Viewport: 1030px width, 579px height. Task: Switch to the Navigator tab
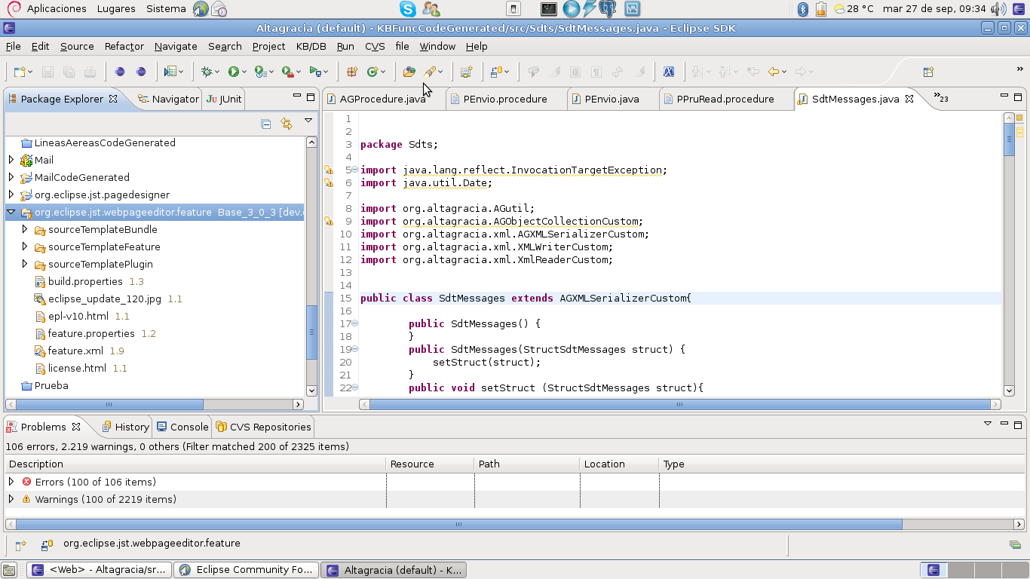[x=168, y=99]
